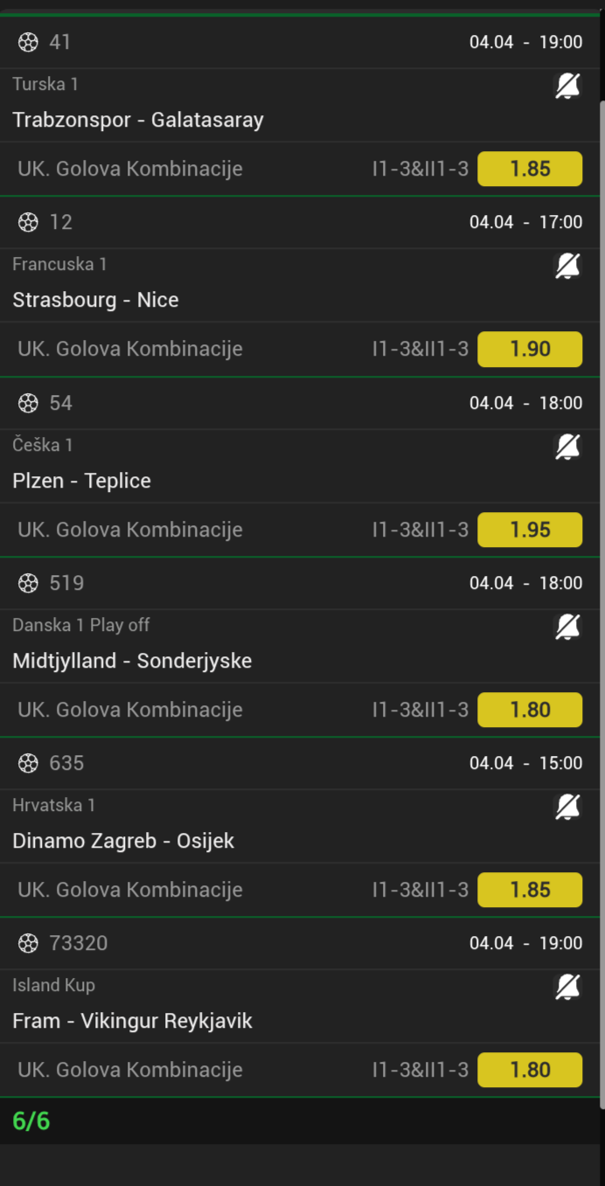Image resolution: width=605 pixels, height=1186 pixels.
Task: Open the Dinamo Zagreb - Osijek match
Action: click(123, 841)
